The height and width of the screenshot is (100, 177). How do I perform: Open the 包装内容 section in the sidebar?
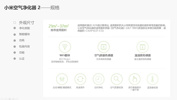[24, 47]
